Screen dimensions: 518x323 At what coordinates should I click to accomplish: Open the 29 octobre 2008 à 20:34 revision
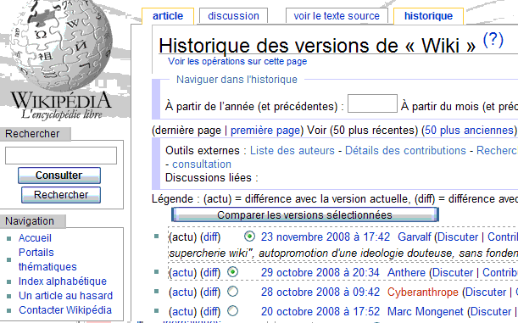[320, 273]
